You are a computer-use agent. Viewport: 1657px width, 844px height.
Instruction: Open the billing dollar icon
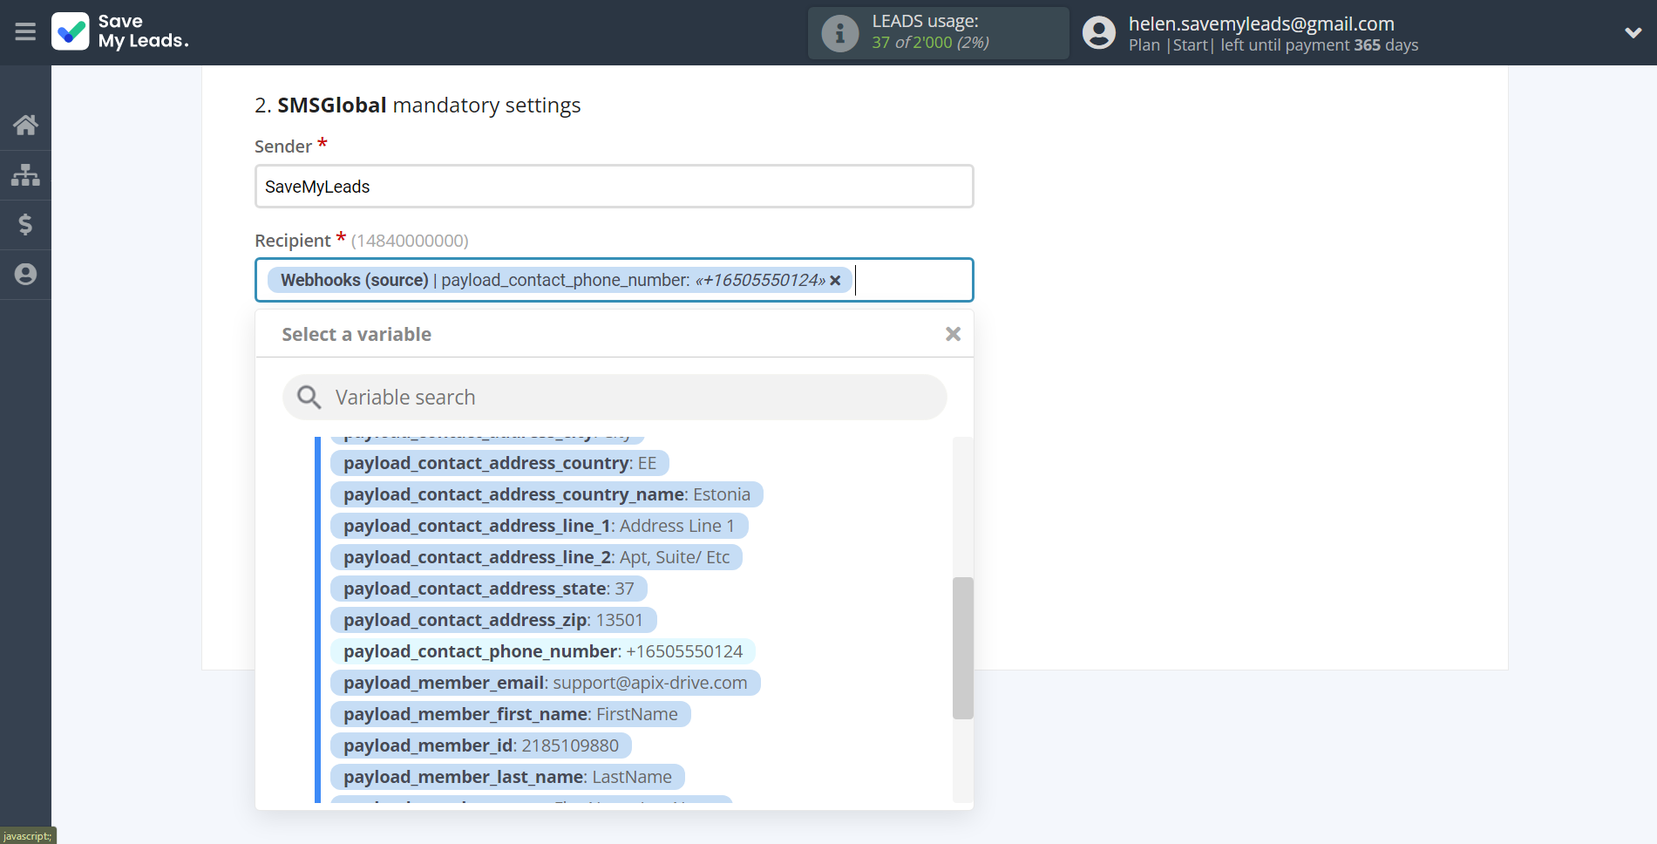point(25,225)
